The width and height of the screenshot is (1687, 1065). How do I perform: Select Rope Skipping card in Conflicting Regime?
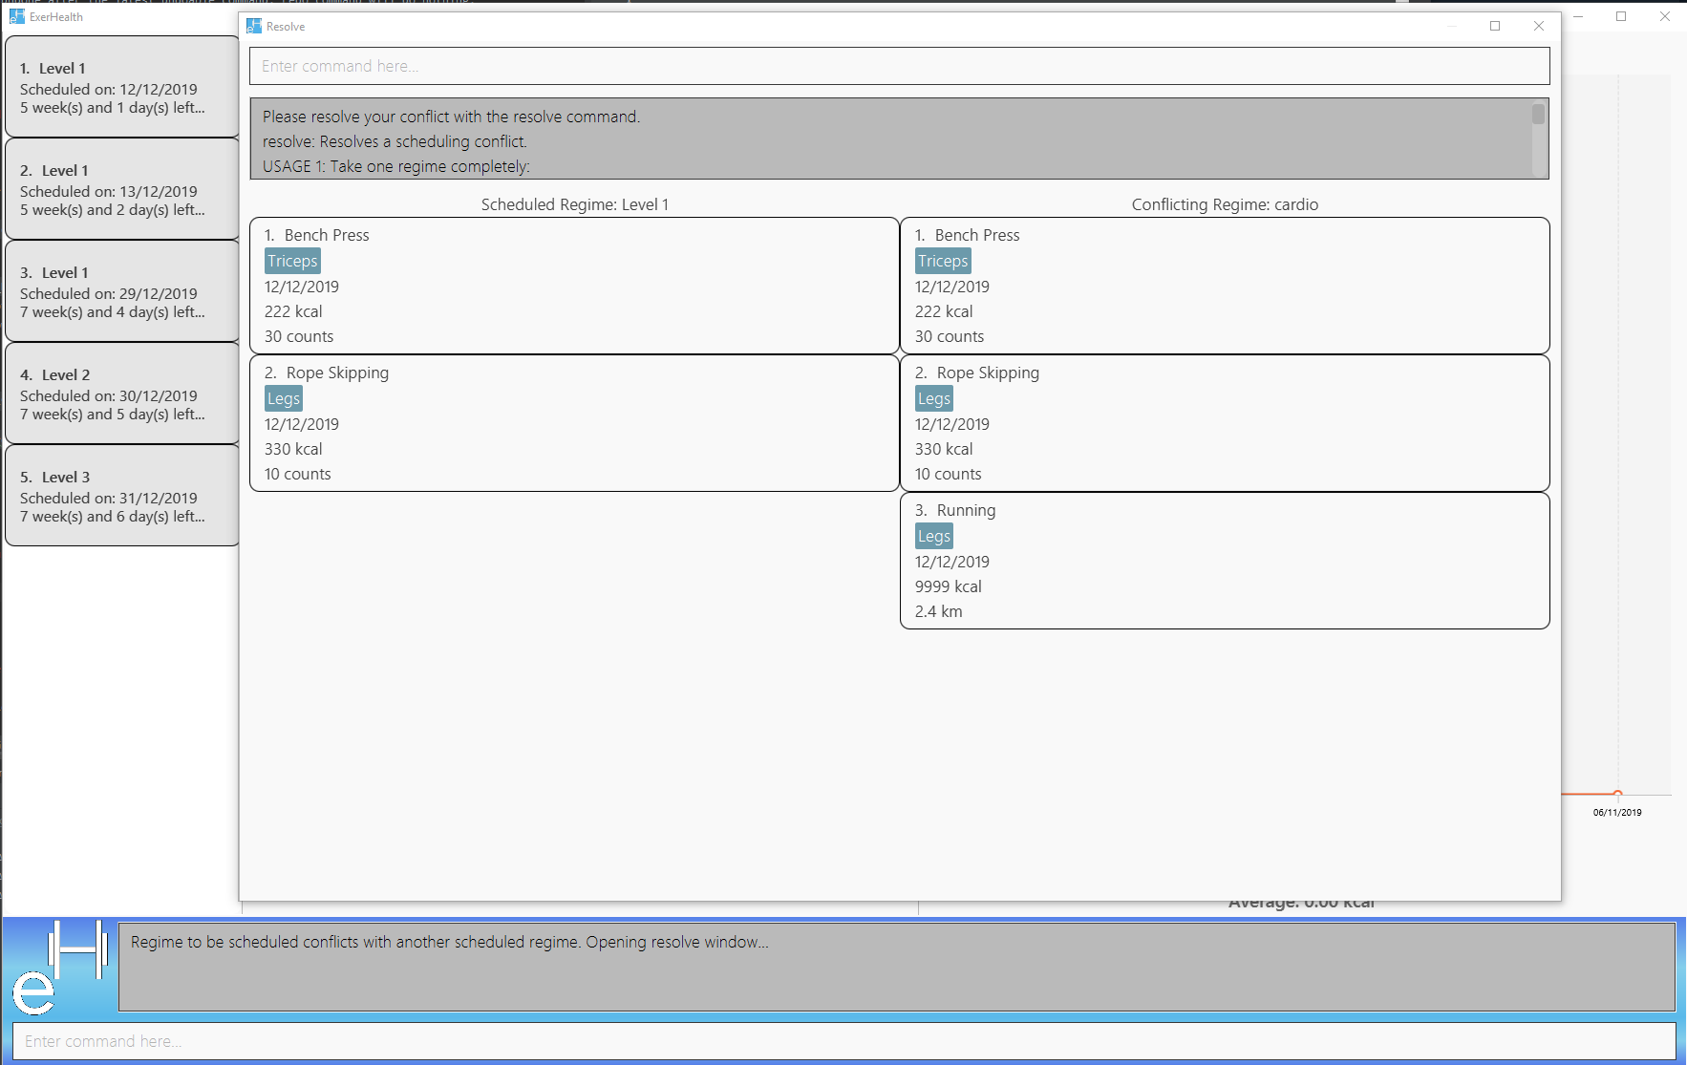pos(1225,423)
